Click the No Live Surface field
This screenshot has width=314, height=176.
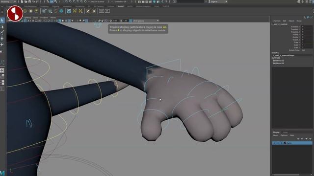coord(98,1)
